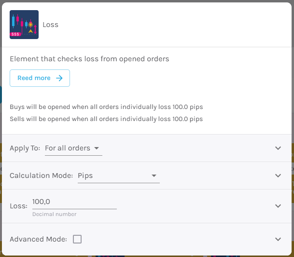This screenshot has height=257, width=294.
Task: Click the arrow icon inside Reed more
Action: pos(59,78)
